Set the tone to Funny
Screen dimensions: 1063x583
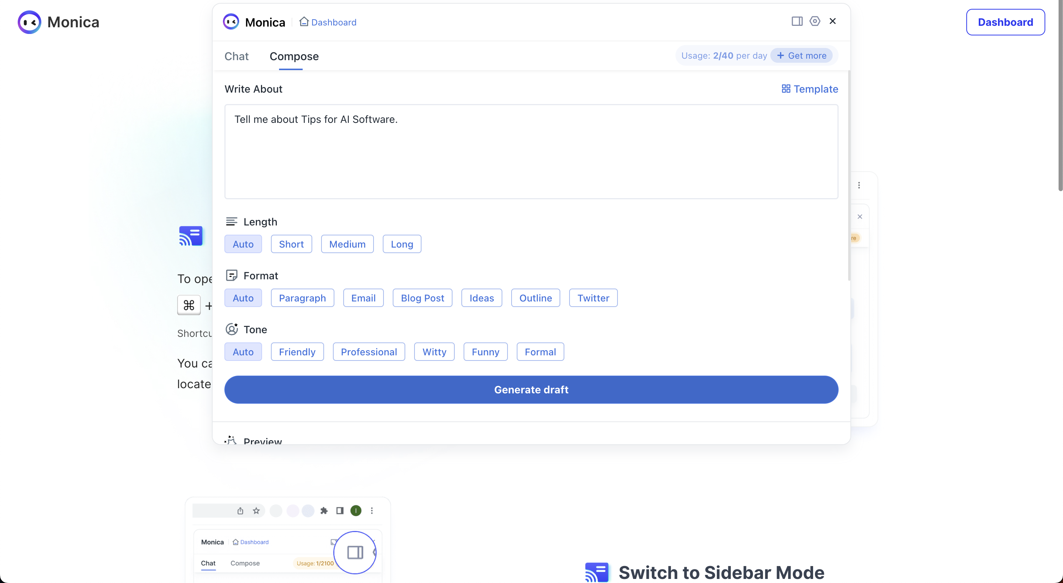tap(485, 352)
